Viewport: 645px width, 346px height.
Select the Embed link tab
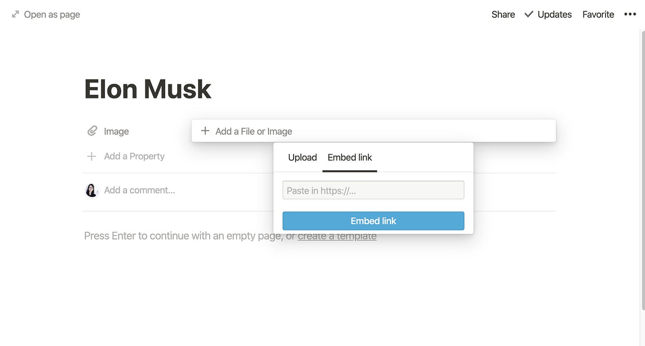350,157
